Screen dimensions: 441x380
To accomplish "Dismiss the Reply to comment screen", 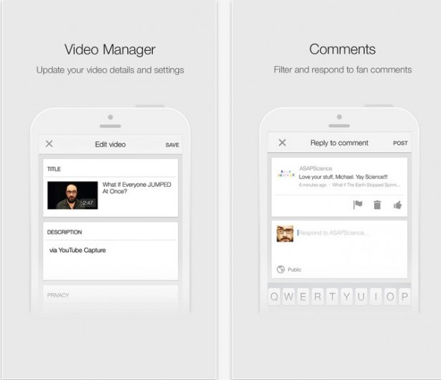I will (x=282, y=143).
